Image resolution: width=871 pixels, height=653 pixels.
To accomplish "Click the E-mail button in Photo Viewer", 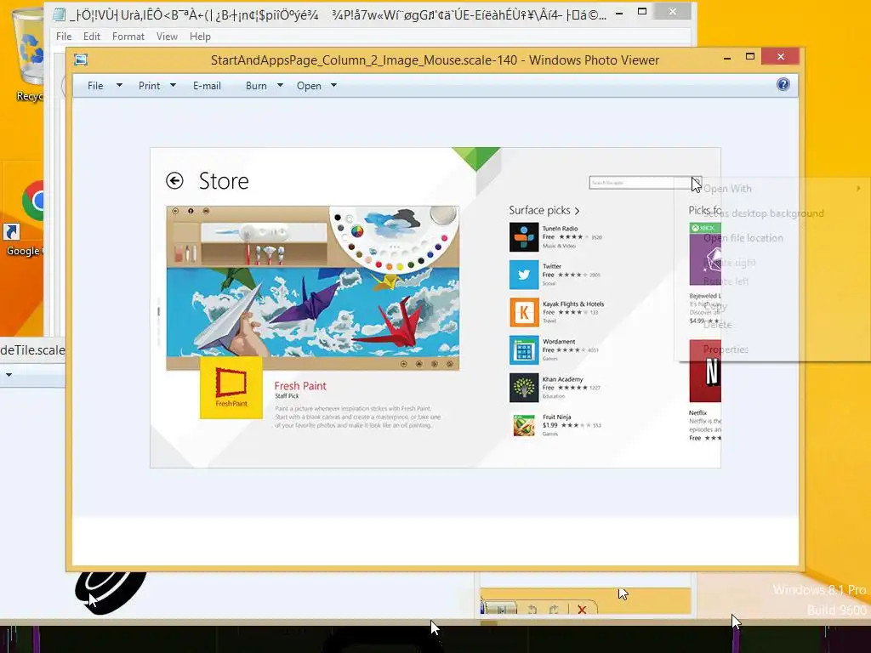I will pos(207,86).
